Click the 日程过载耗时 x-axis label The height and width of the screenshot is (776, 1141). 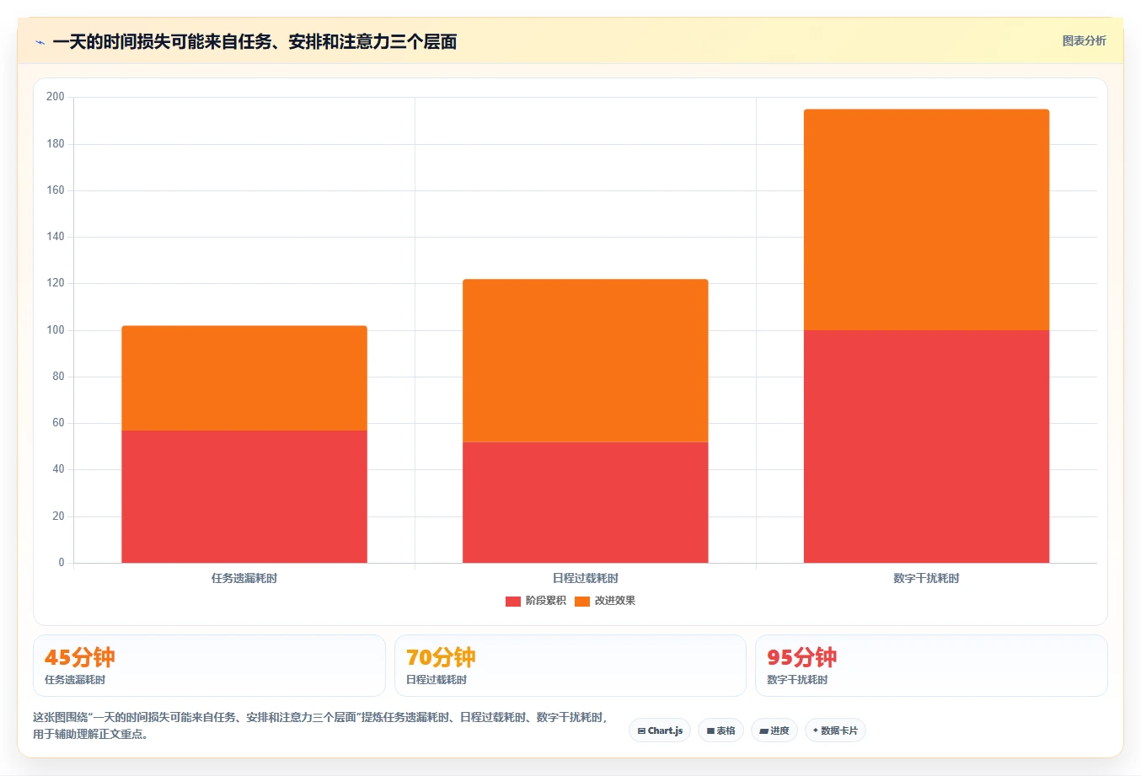(x=586, y=578)
